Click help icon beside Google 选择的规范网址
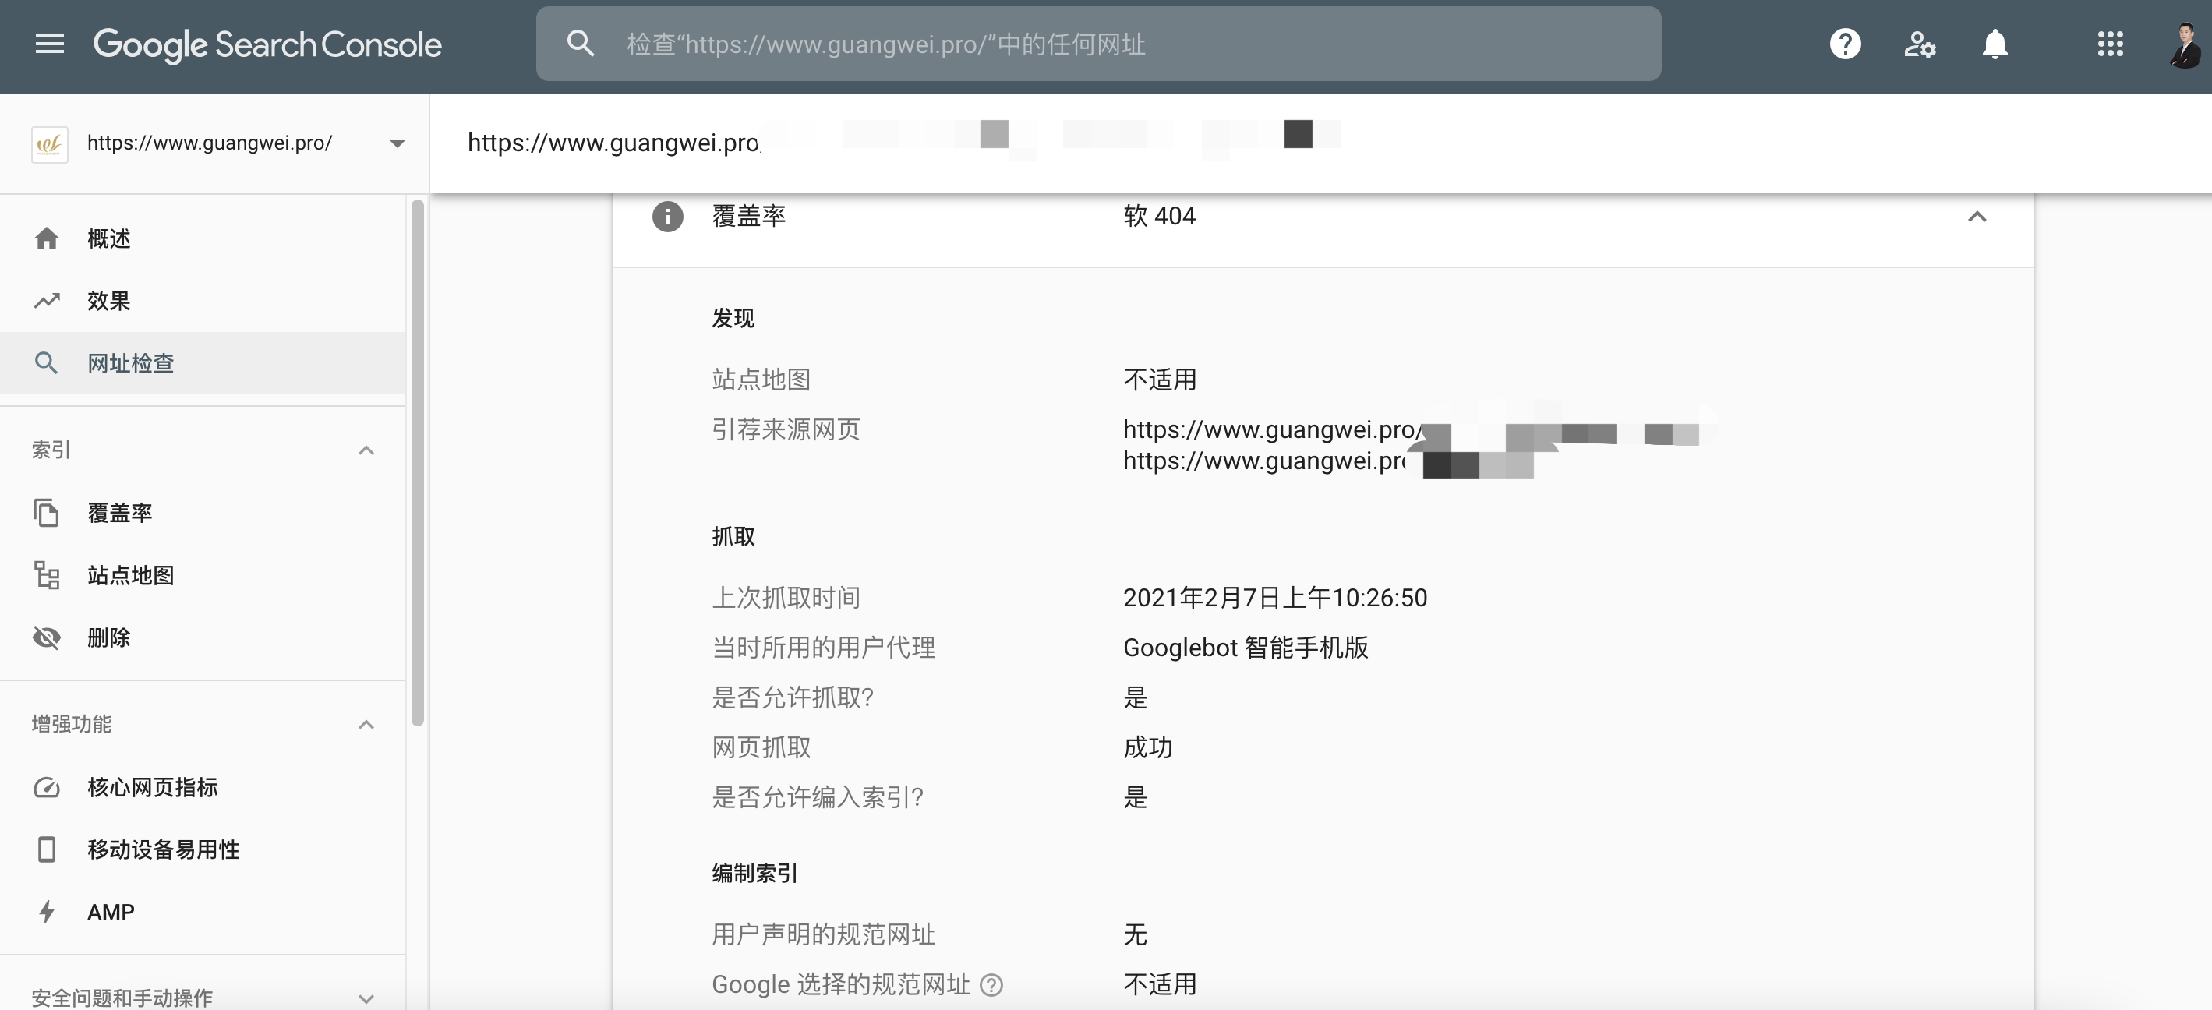This screenshot has height=1010, width=2212. click(x=991, y=984)
